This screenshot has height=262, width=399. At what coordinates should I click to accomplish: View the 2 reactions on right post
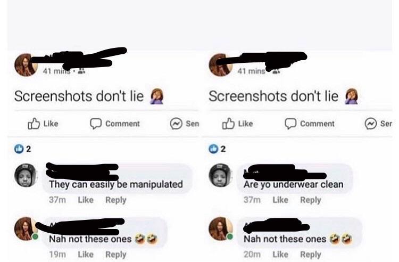click(217, 149)
